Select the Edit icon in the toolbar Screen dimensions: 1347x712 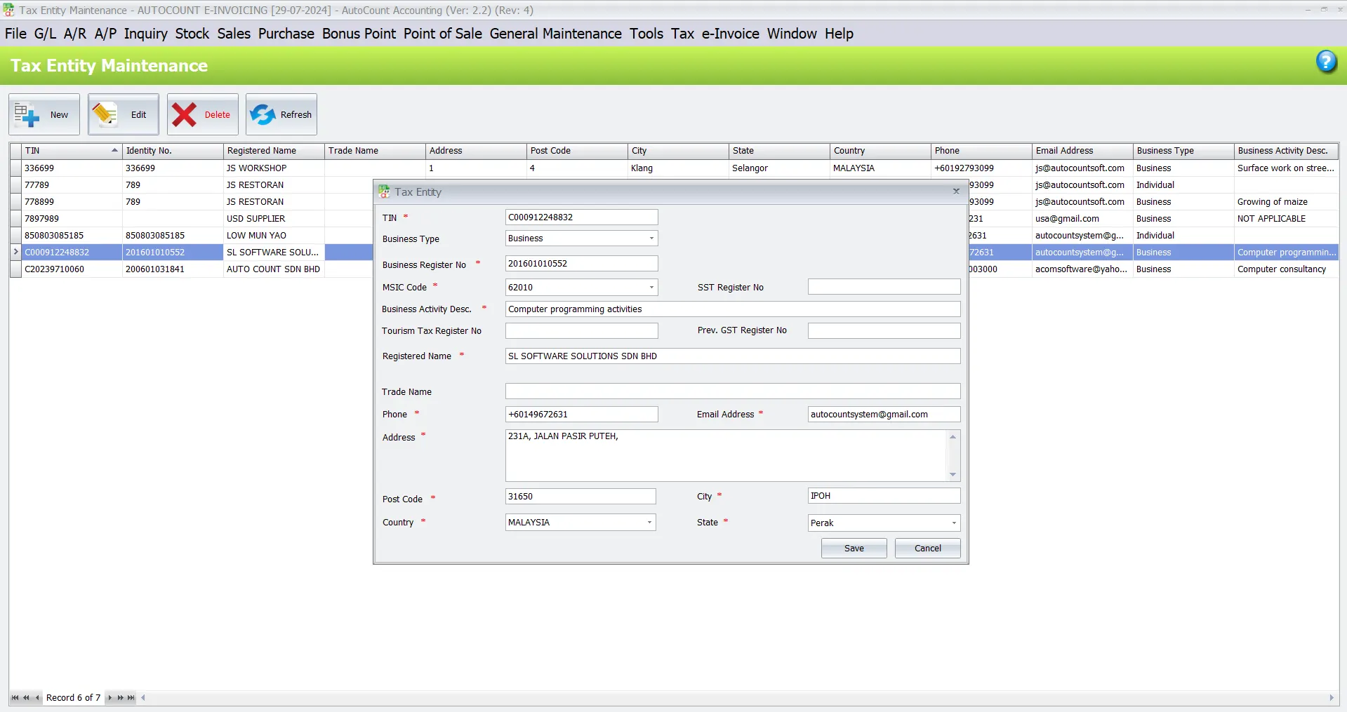[123, 114]
